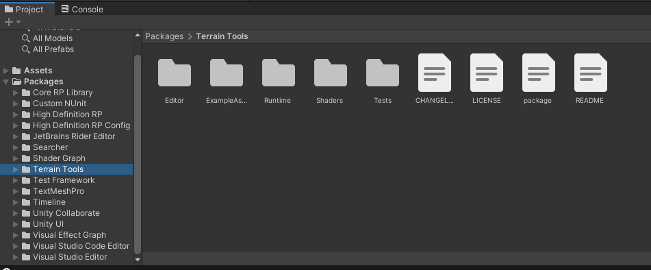
Task: Click the Shaders folder label
Action: [330, 101]
